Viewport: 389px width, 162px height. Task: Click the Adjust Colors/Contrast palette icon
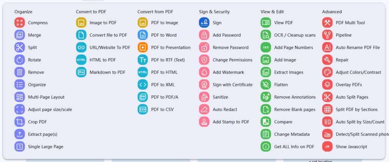click(x=327, y=72)
